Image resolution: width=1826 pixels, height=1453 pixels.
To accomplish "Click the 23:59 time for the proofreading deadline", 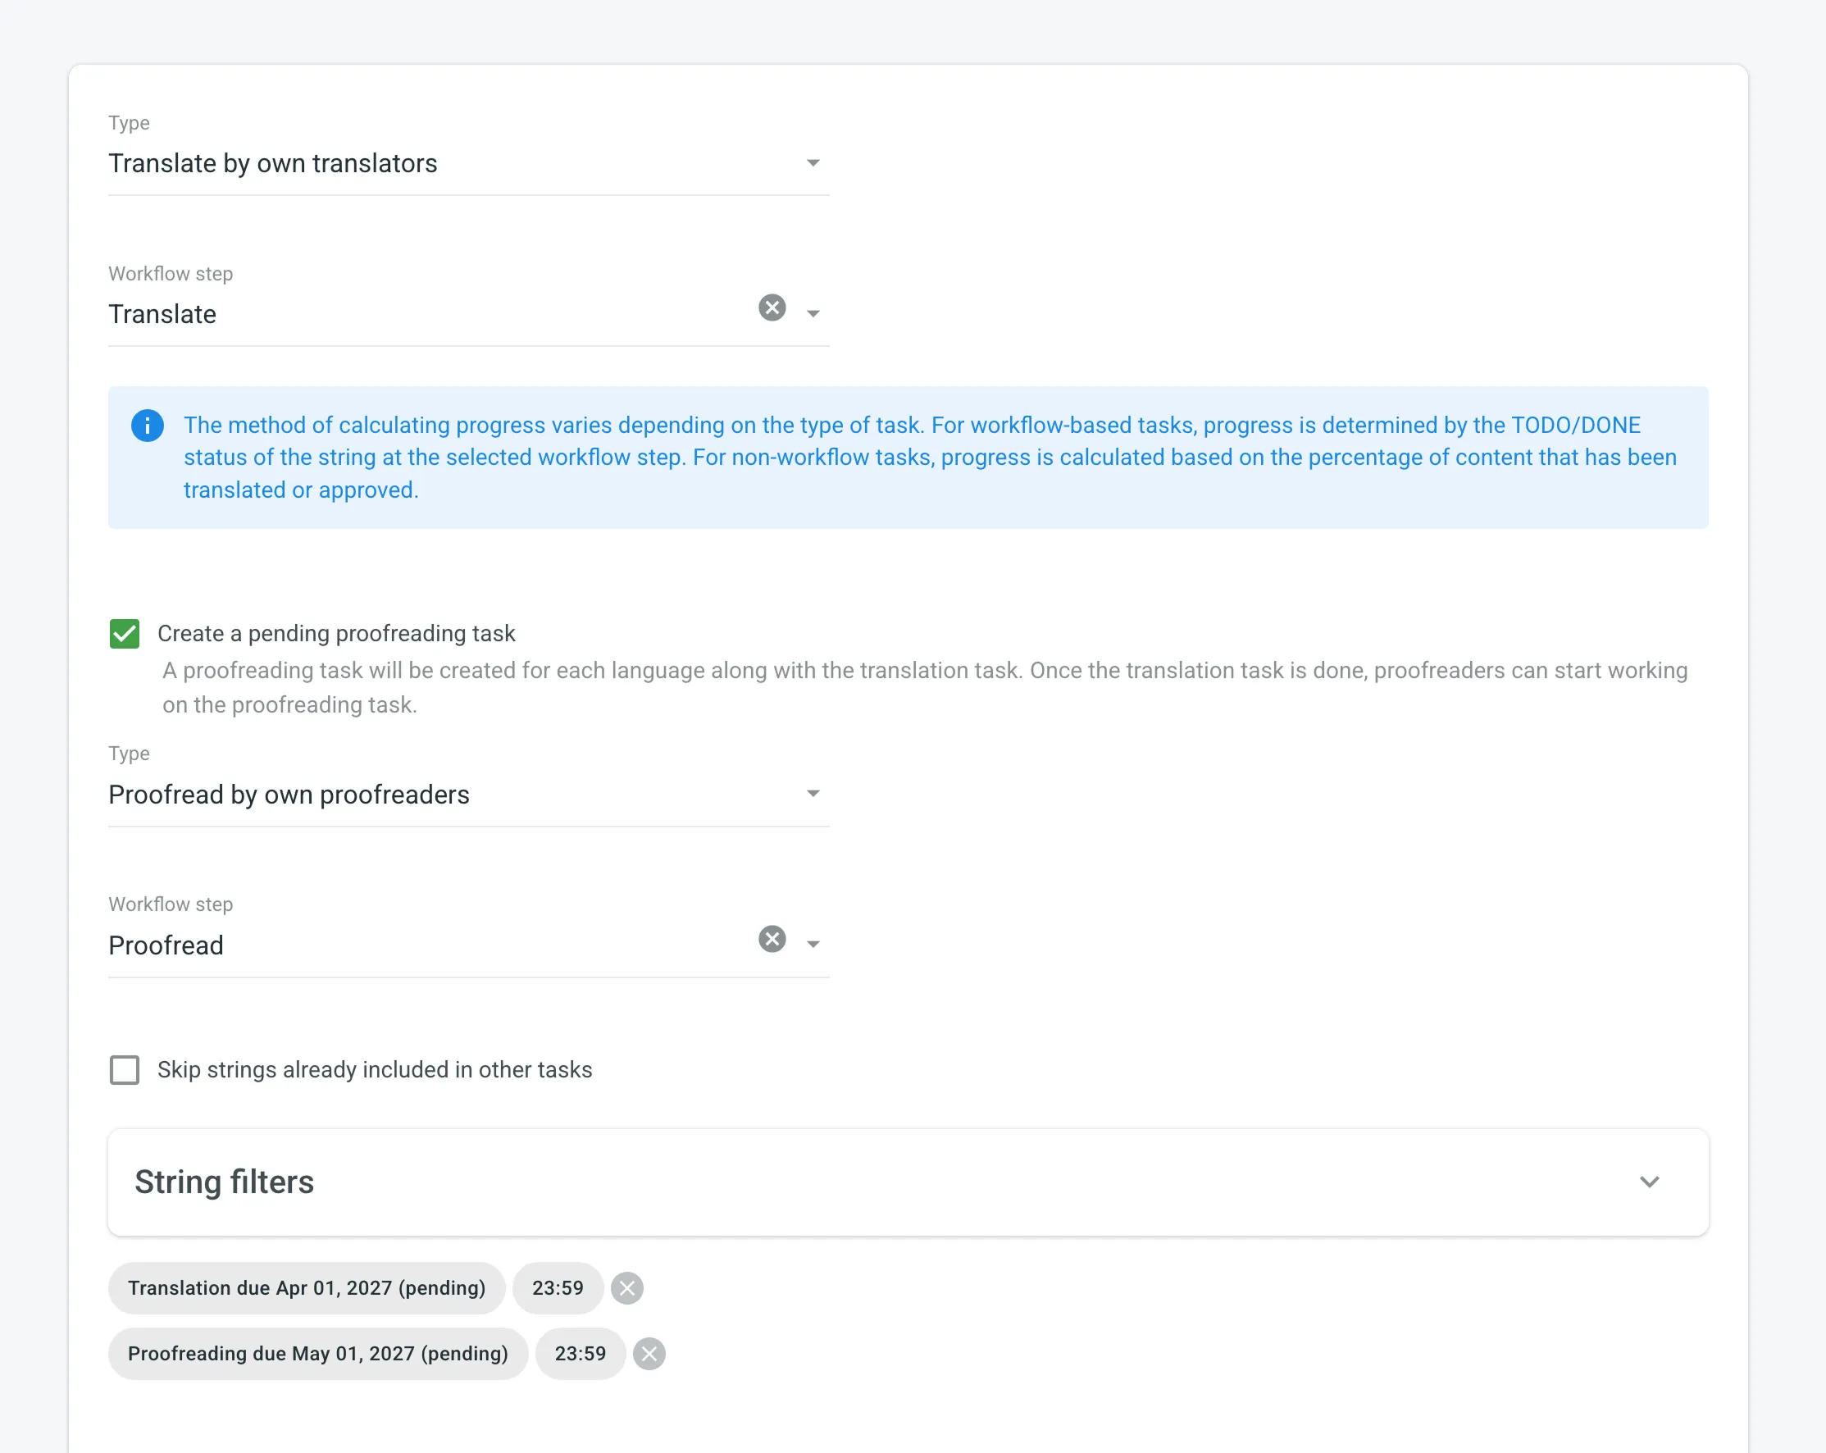I will pyautogui.click(x=581, y=1353).
